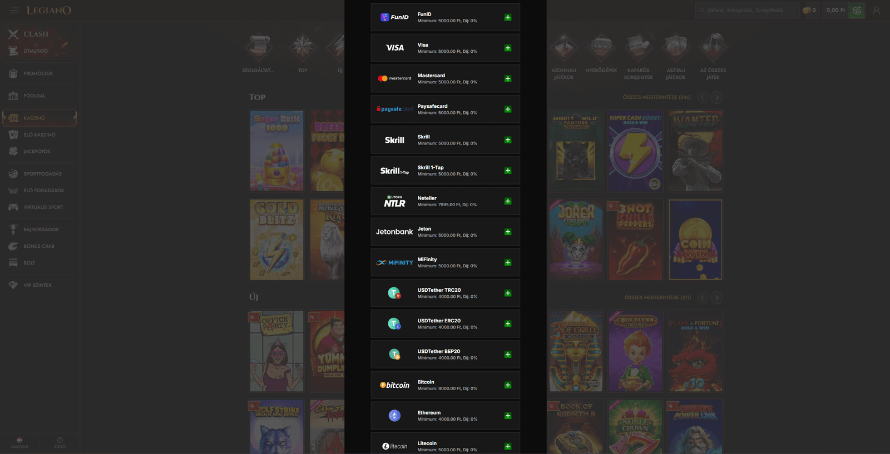Open the user profile icon

click(x=877, y=10)
